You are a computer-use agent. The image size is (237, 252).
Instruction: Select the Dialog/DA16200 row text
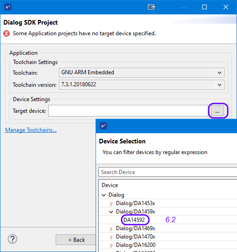pos(136,245)
